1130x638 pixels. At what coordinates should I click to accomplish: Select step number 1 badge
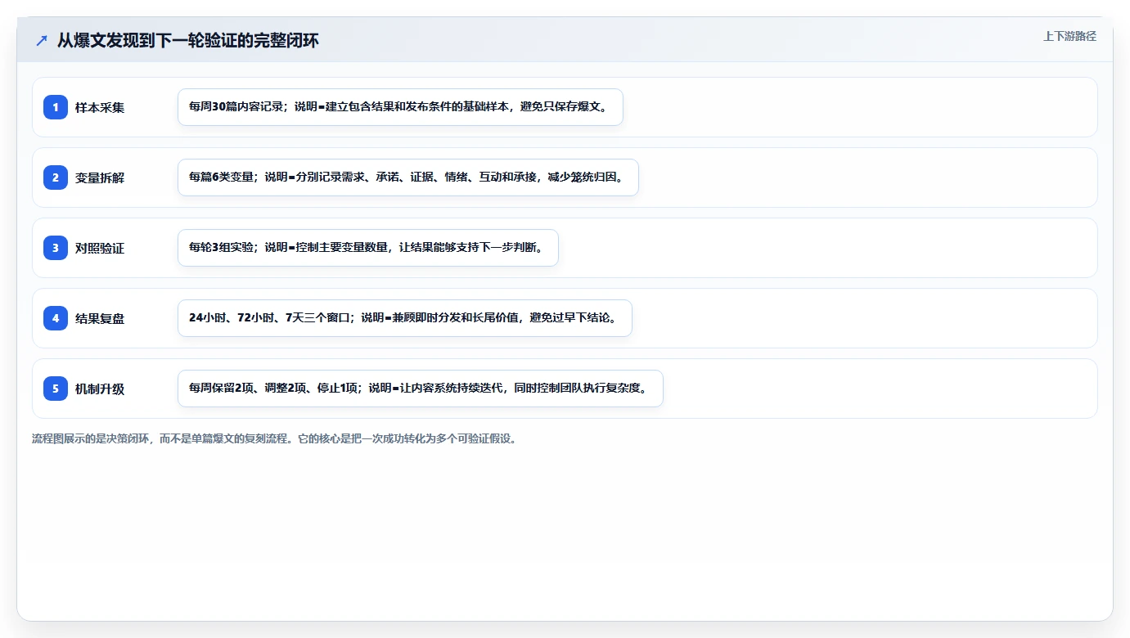56,107
